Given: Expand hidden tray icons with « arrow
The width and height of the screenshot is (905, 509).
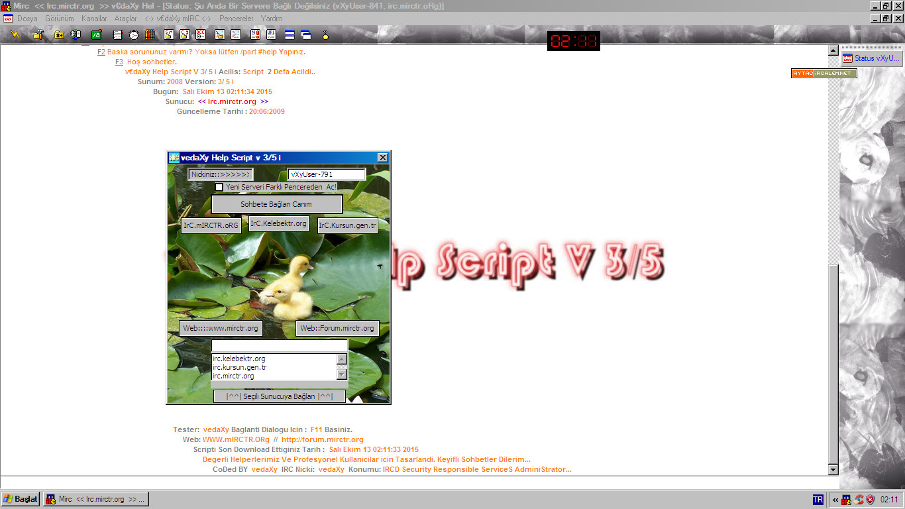Looking at the screenshot, I should 835,500.
